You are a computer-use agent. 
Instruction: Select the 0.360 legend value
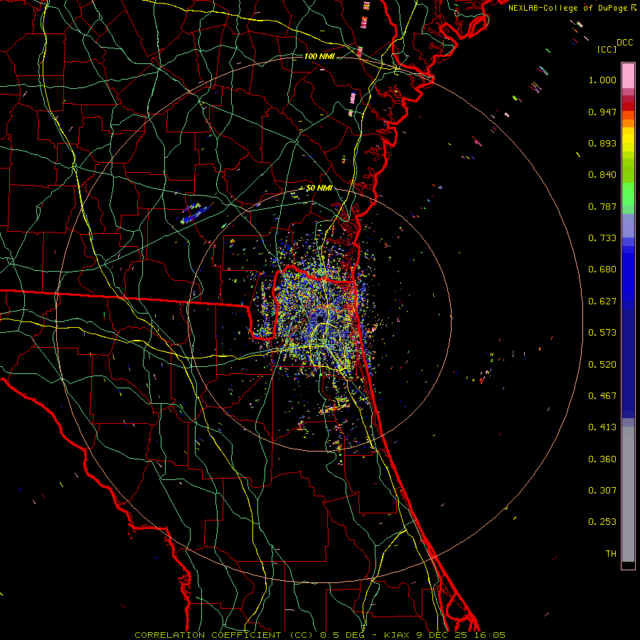[x=602, y=459]
